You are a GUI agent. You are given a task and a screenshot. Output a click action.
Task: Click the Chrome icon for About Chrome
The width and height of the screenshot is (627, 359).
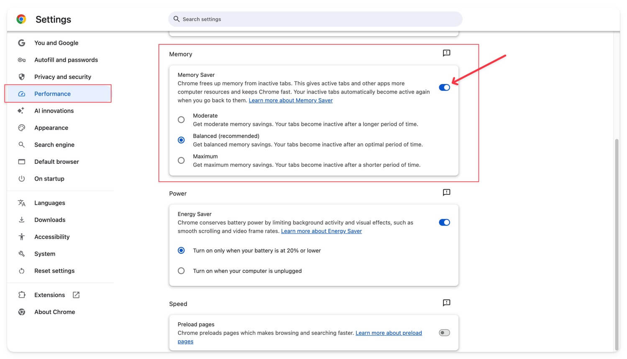22,312
